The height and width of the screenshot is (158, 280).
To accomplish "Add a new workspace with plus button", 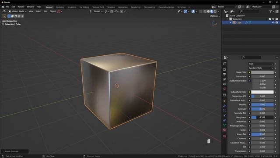I will click(189, 7).
